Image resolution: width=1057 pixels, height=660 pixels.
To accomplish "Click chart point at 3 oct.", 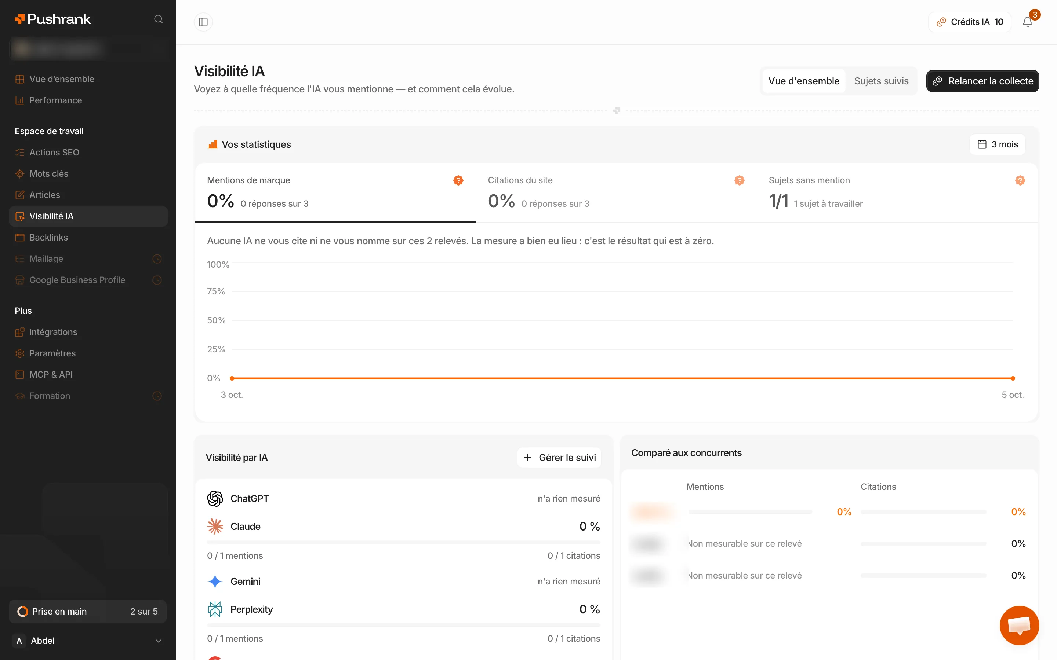I will (x=232, y=378).
